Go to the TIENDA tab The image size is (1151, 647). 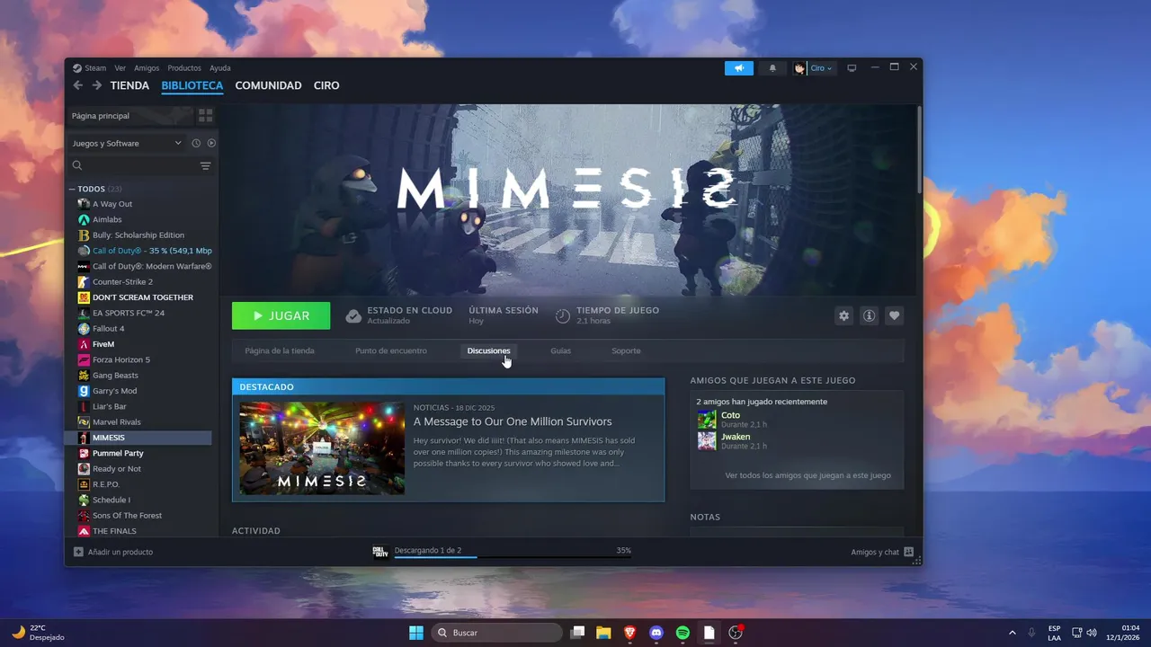pos(129,85)
